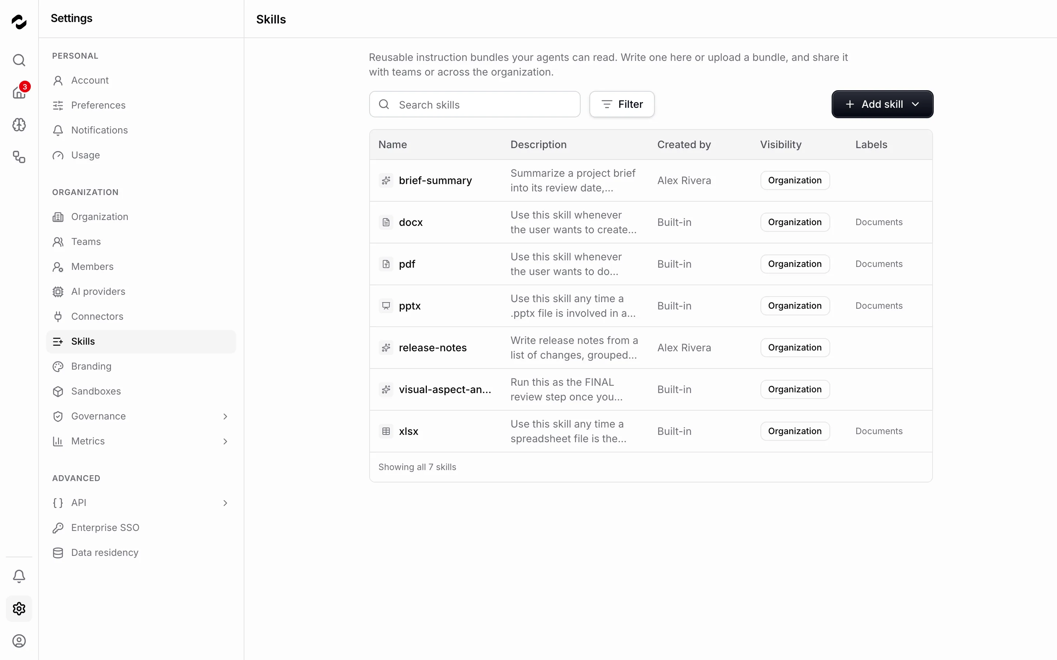Click the pdf skill file icon
The image size is (1057, 660).
click(386, 264)
